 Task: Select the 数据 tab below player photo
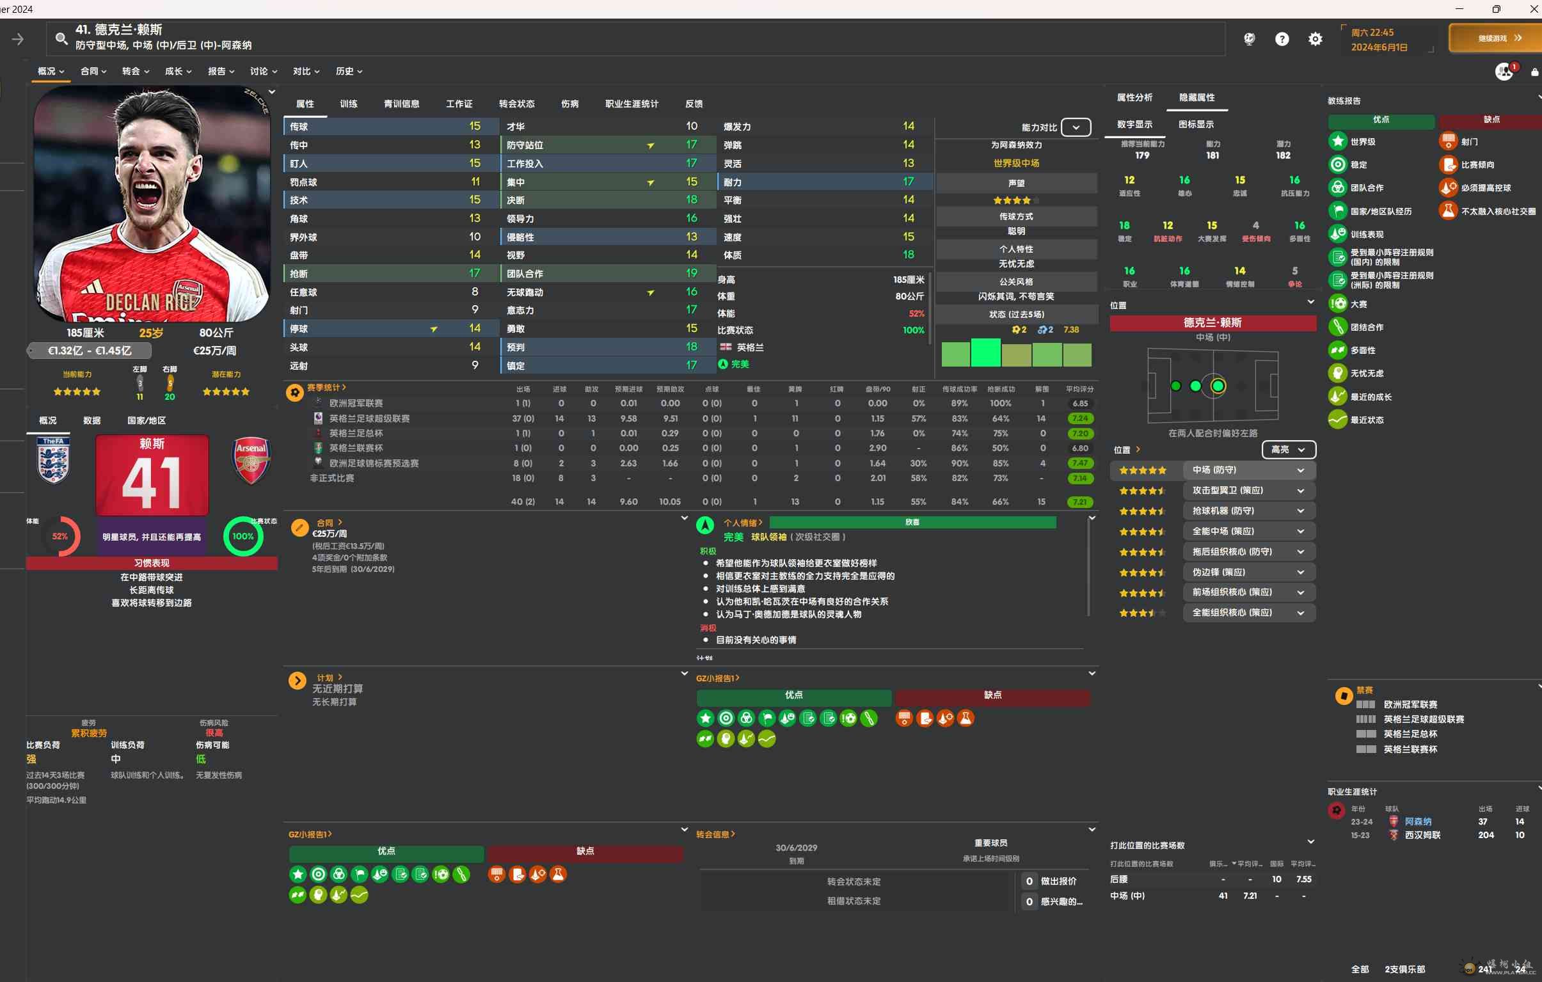91,420
